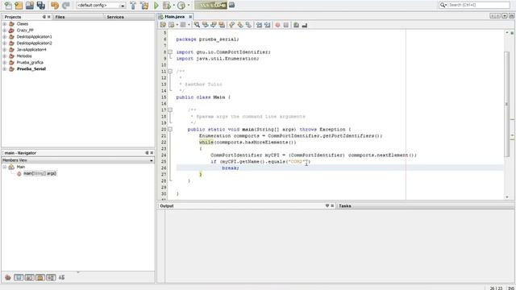
Task: Click the Open Project toolbar icon
Action: [30, 5]
